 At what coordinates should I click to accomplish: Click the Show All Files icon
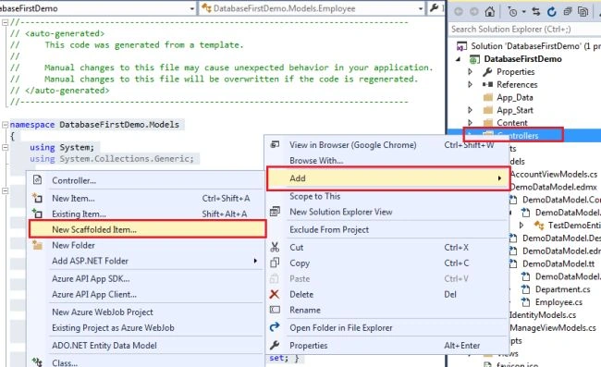tap(583, 12)
